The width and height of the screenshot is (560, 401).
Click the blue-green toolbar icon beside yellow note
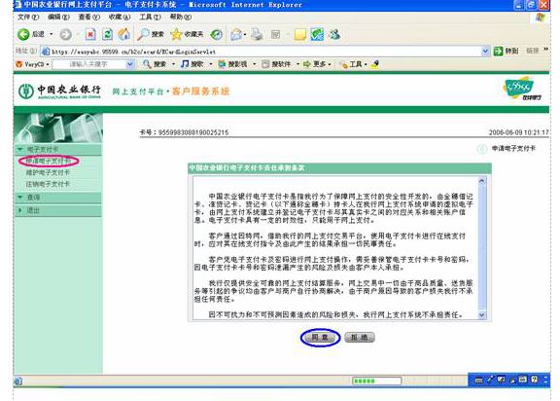317,34
